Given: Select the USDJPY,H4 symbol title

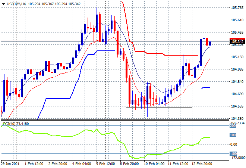Looking at the screenshot, I should [x=16, y=4].
